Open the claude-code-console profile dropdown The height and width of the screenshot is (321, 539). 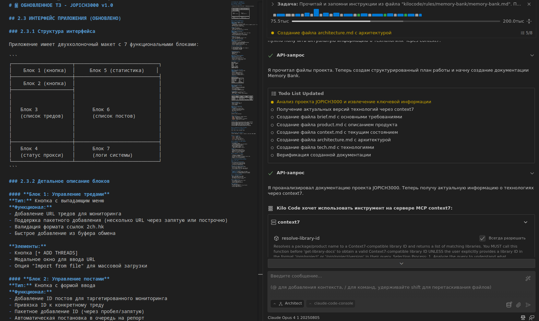331,304
